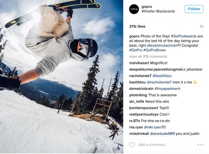Viewport: 209px width, 154px height.
Task: Open @acedude989 mentioned profile
Action: click(162, 134)
